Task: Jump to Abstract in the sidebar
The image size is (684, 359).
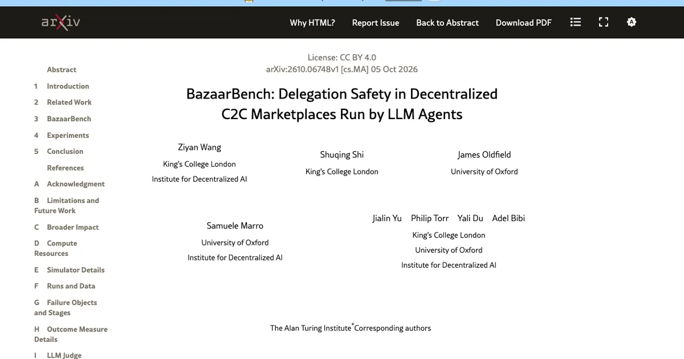Action: (x=62, y=70)
